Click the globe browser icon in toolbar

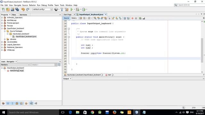click(x=56, y=9)
